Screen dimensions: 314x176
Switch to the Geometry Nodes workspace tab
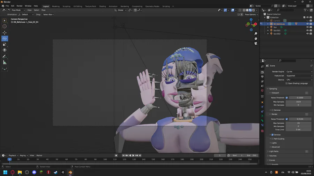(x=152, y=6)
